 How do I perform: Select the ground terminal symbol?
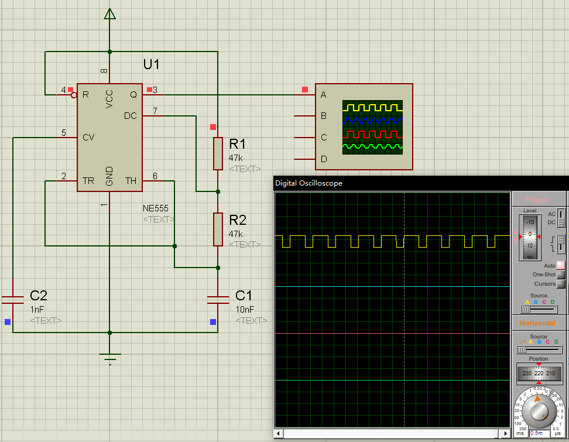109,357
